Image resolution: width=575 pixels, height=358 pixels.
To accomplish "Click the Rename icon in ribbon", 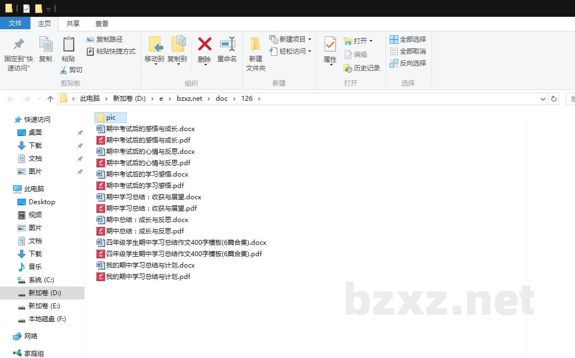I will coord(227,45).
